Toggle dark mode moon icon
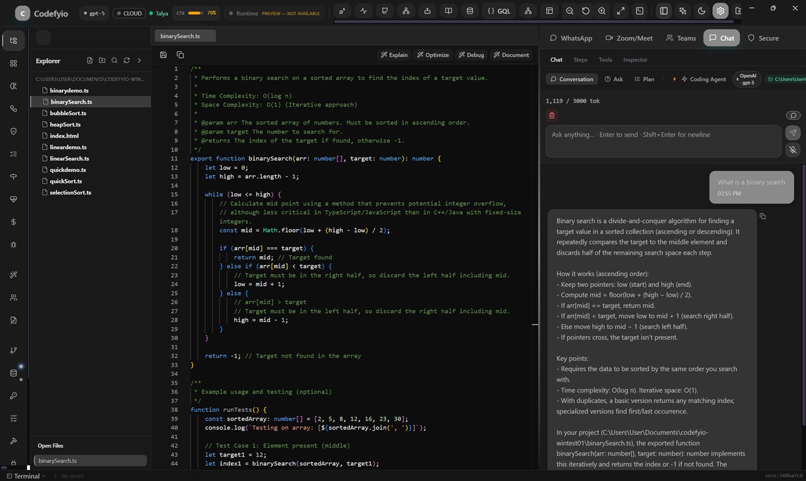Image resolution: width=806 pixels, height=481 pixels. 702,11
